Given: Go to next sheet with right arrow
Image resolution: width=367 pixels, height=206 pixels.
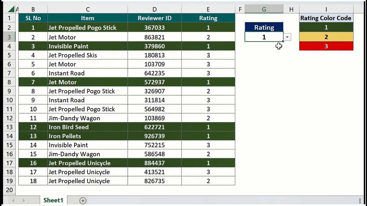Looking at the screenshot, I should pos(24,201).
